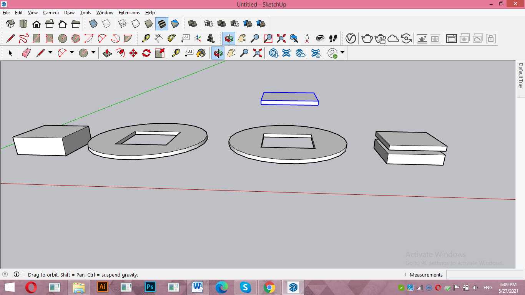525x295 pixels.
Task: Activate the Offset tool
Action: 120,53
